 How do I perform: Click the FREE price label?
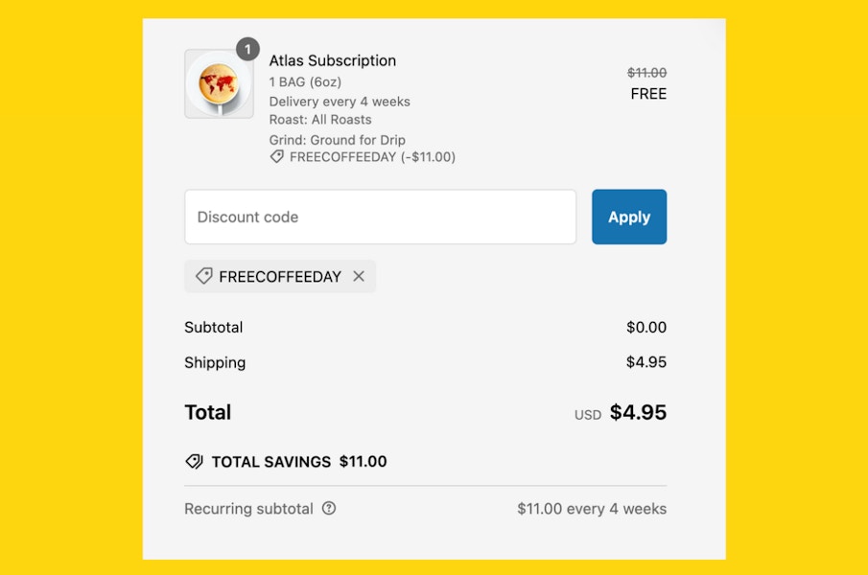(x=648, y=94)
